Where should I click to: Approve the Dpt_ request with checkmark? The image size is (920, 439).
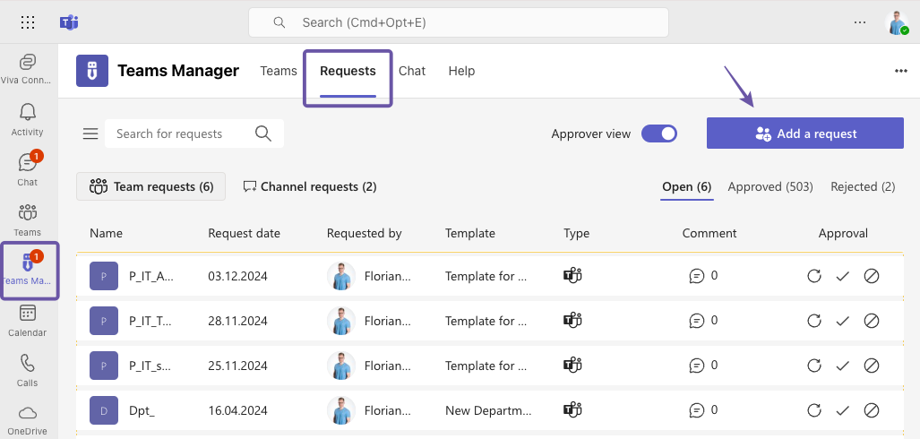843,410
